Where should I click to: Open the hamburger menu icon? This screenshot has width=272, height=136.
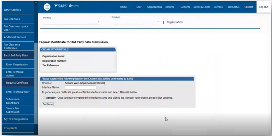pos(47,7)
